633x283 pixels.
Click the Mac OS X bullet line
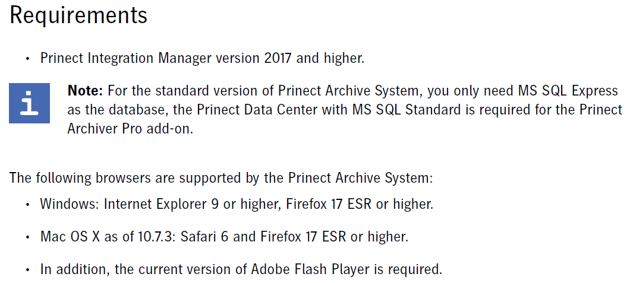(x=225, y=236)
